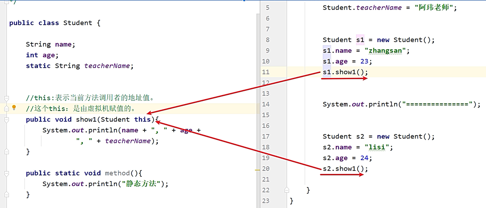Click 'Student' in the public class declaration

tap(78, 23)
